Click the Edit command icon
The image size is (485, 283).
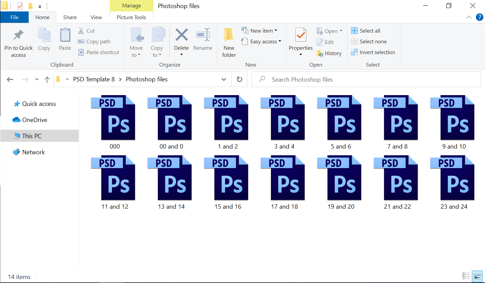point(320,42)
